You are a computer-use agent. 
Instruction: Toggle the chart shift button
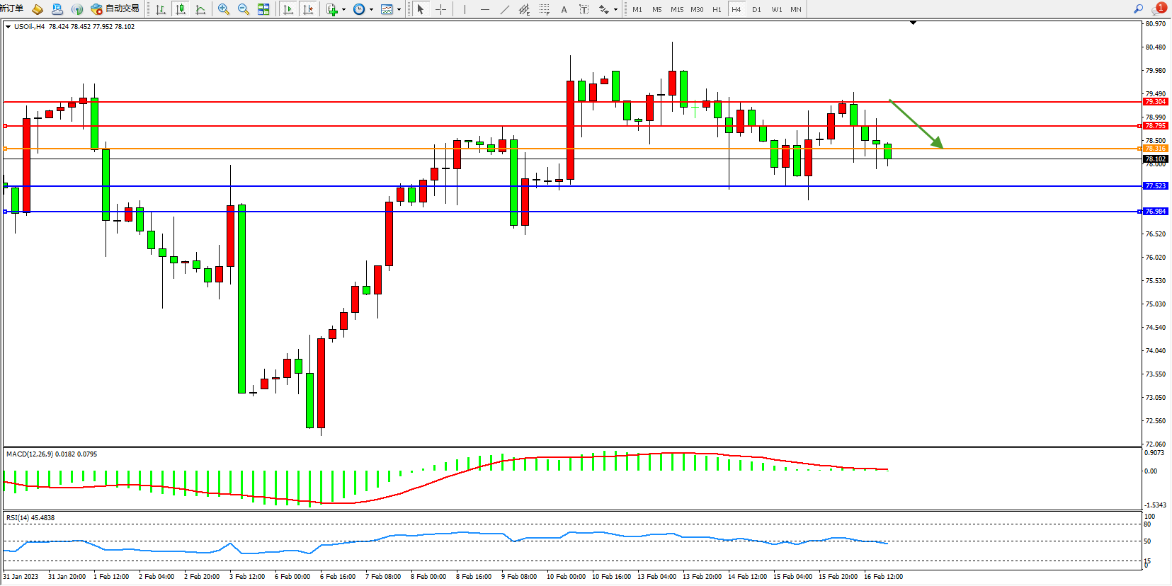pyautogui.click(x=307, y=9)
